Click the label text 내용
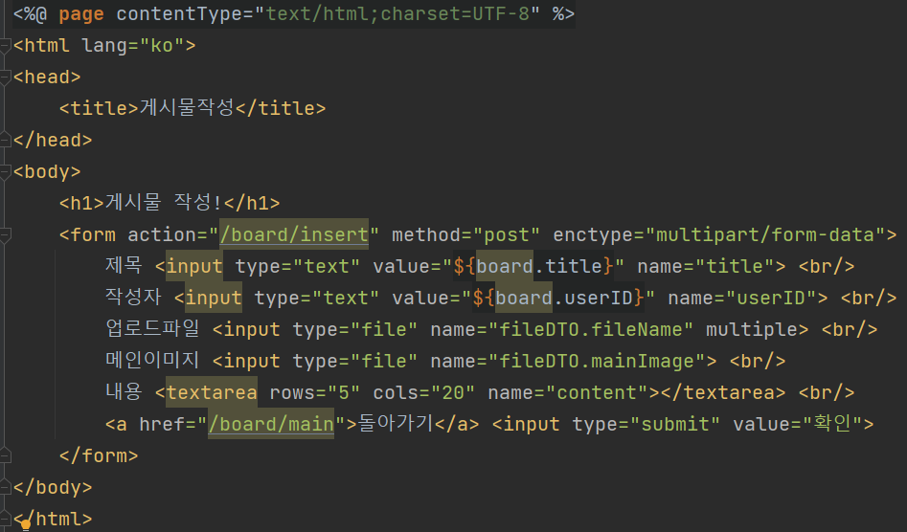 click(124, 391)
